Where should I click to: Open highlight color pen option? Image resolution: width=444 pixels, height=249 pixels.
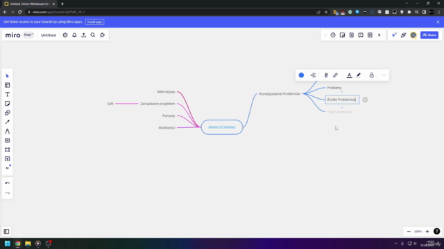pyautogui.click(x=359, y=75)
